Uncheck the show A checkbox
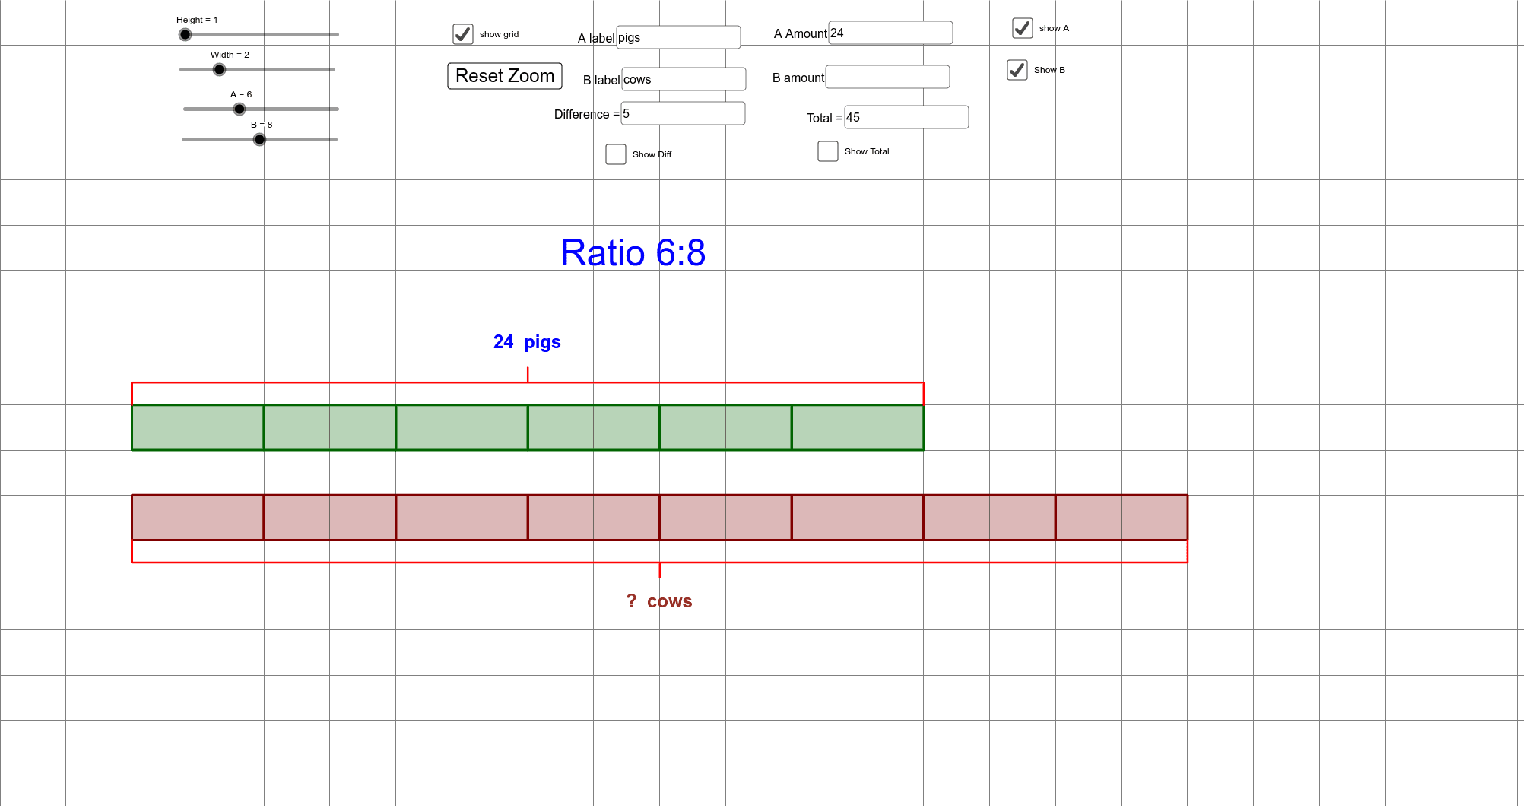 click(x=1021, y=28)
